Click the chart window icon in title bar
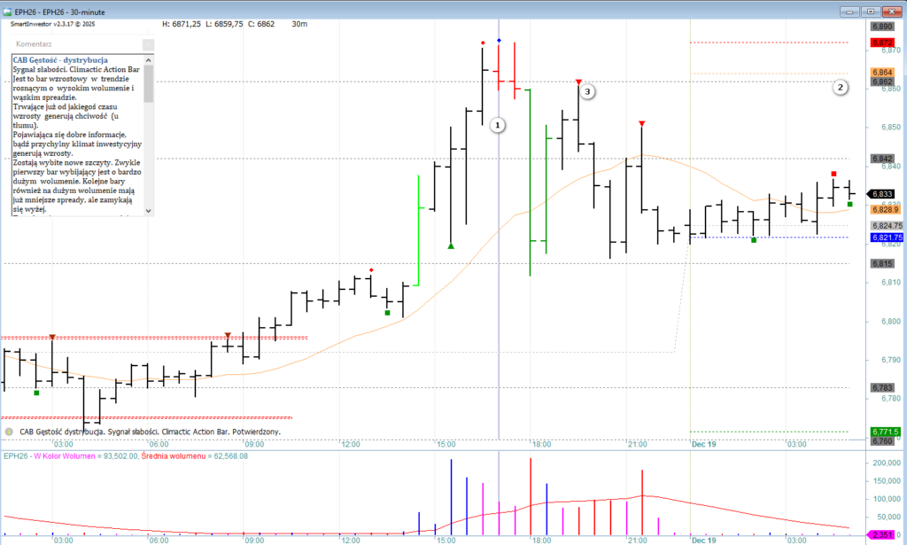This screenshot has height=545, width=907. tap(7, 10)
